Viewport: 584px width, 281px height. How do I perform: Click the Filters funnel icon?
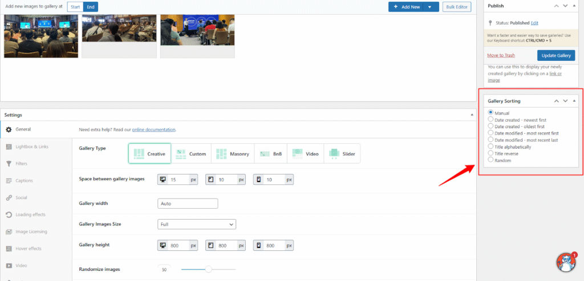9,164
